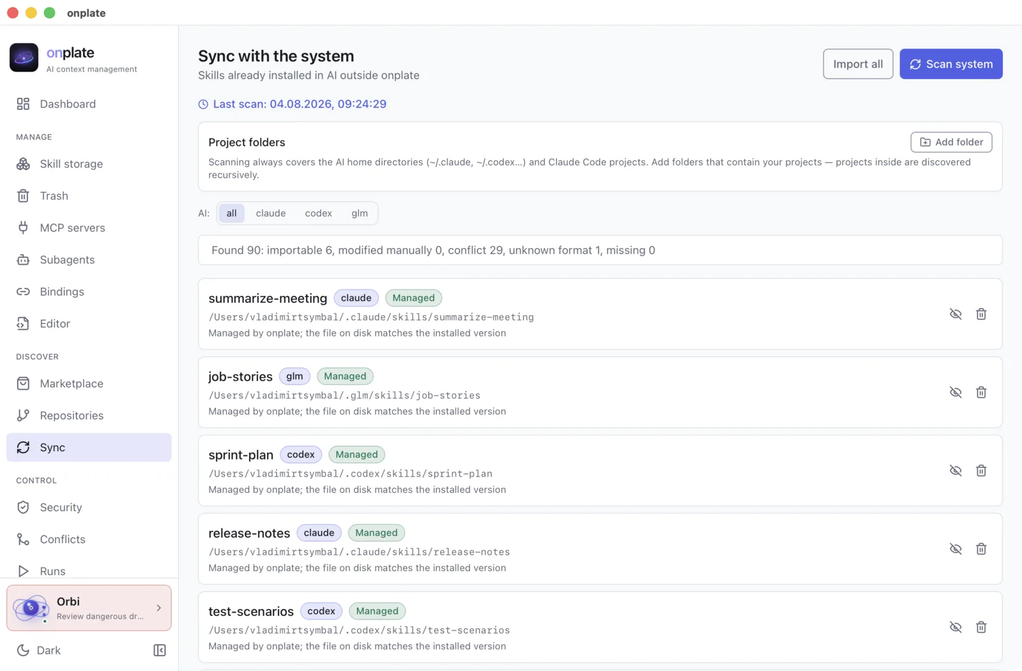Click Last scan timestamp text

(300, 104)
